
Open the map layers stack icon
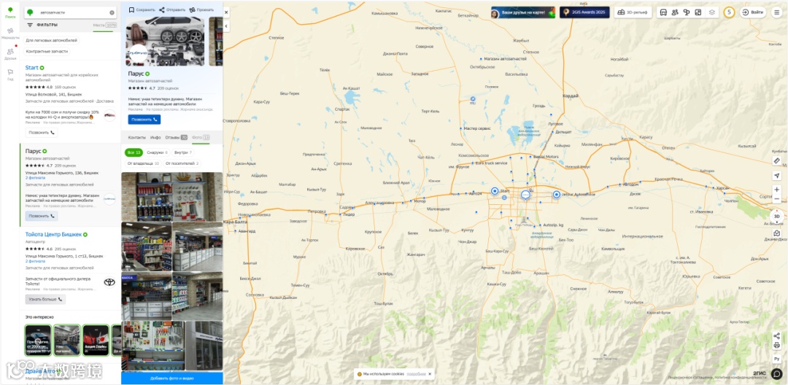pos(711,12)
